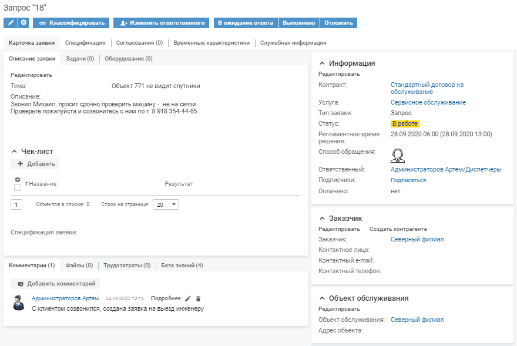Click Добавить in the checklist
The height and width of the screenshot is (346, 517).
(x=35, y=164)
